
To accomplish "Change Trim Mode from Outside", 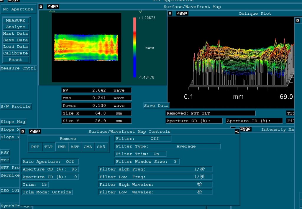I will pos(47,192).
